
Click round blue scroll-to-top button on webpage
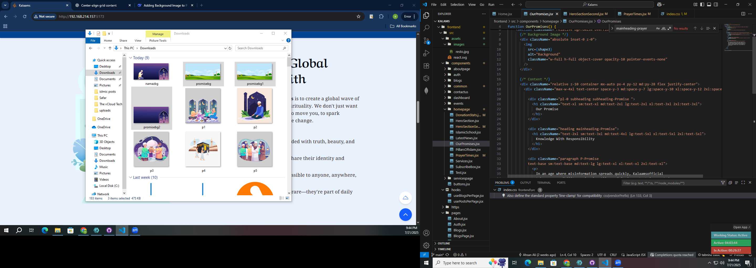coord(405,214)
